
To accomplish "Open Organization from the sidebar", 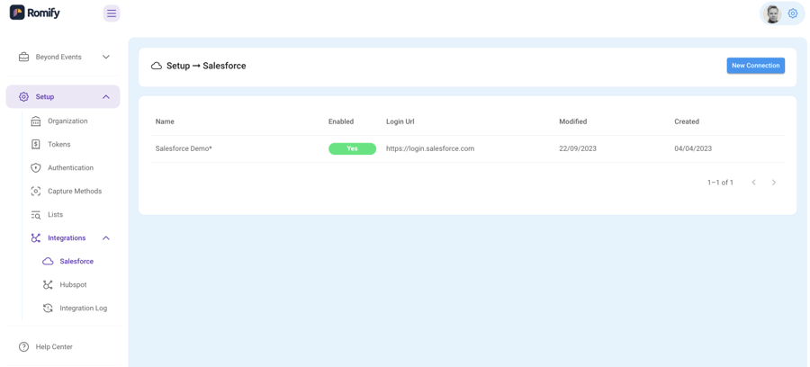I will [67, 121].
